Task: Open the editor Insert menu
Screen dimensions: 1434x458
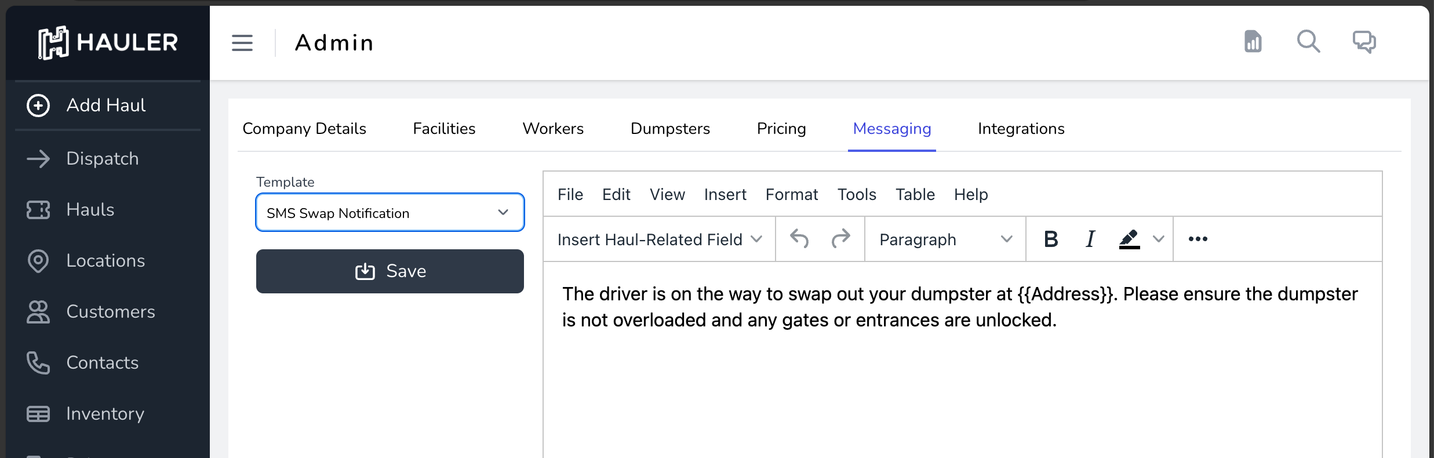Action: point(725,194)
